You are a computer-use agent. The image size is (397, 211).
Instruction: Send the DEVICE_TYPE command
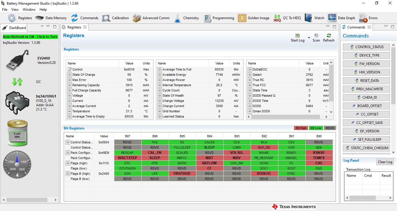click(366, 55)
